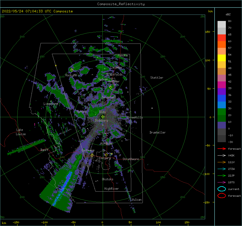This screenshot has height=226, width=242.
Task: Click the HighRiver town label
Action: pyautogui.click(x=112, y=189)
